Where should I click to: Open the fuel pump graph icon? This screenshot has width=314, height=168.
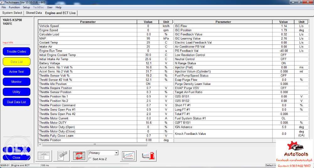tap(148, 155)
